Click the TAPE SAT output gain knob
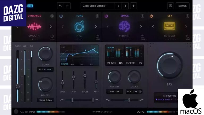 tap(188, 36)
